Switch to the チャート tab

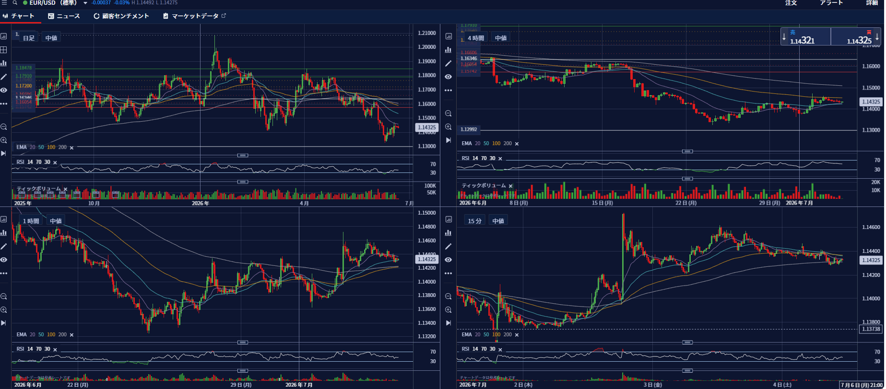[20, 16]
